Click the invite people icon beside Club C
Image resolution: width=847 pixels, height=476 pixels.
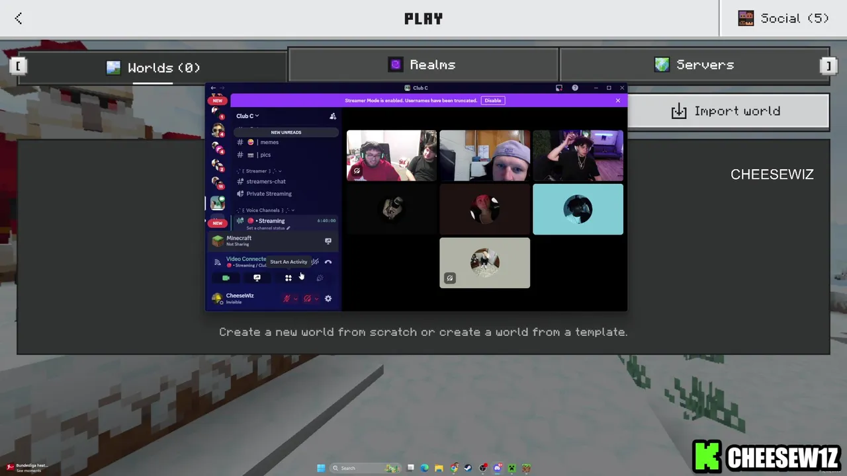point(333,116)
